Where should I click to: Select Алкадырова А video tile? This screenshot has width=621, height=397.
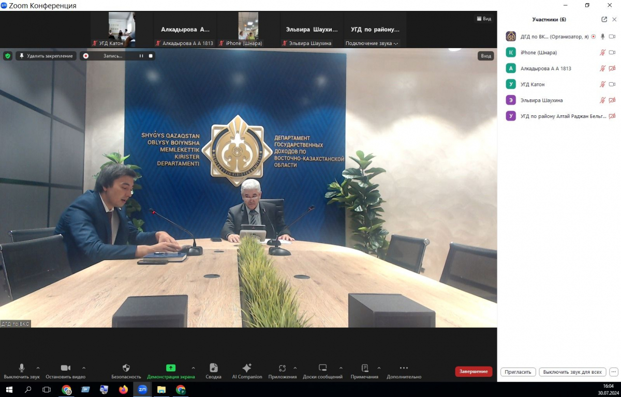(x=185, y=29)
